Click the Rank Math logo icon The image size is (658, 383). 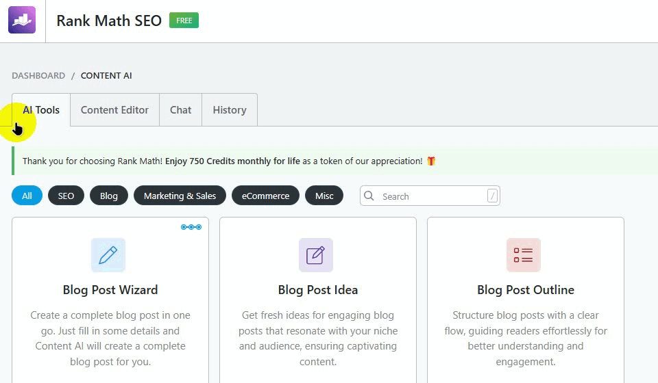pos(22,21)
